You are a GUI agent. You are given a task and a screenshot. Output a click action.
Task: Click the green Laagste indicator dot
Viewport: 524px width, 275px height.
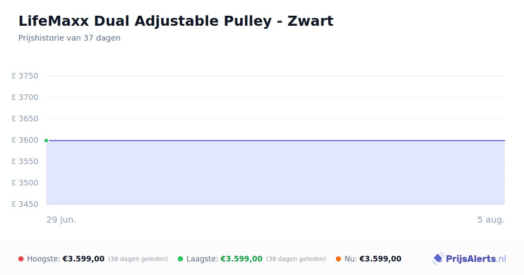click(x=180, y=259)
